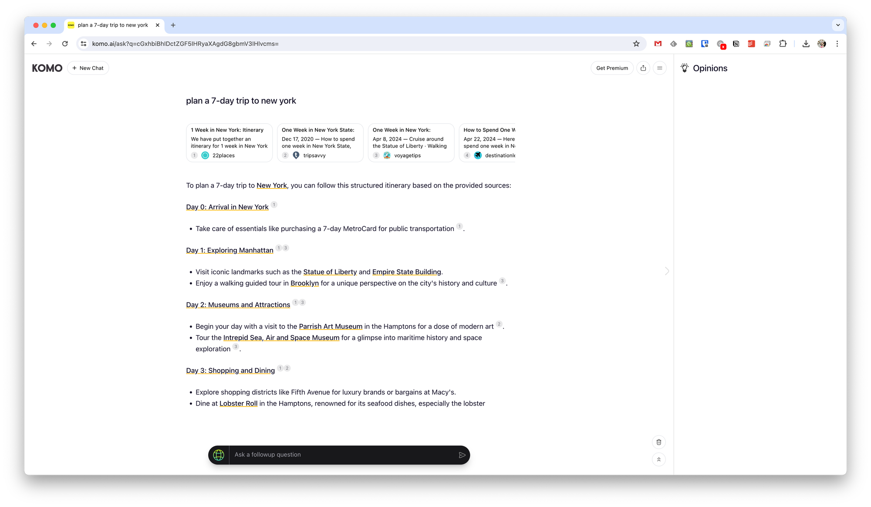Image resolution: width=871 pixels, height=507 pixels.
Task: Open a new browser tab
Action: [x=173, y=25]
